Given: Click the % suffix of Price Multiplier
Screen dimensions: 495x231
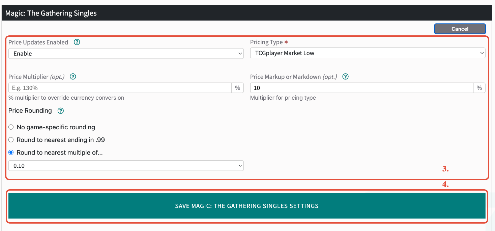Looking at the screenshot, I should [237, 88].
